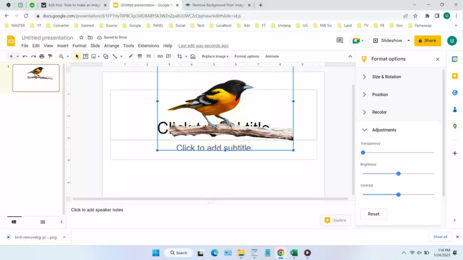The image size is (463, 260).
Task: Open Google Slides home logo
Action: pyautogui.click(x=11, y=41)
